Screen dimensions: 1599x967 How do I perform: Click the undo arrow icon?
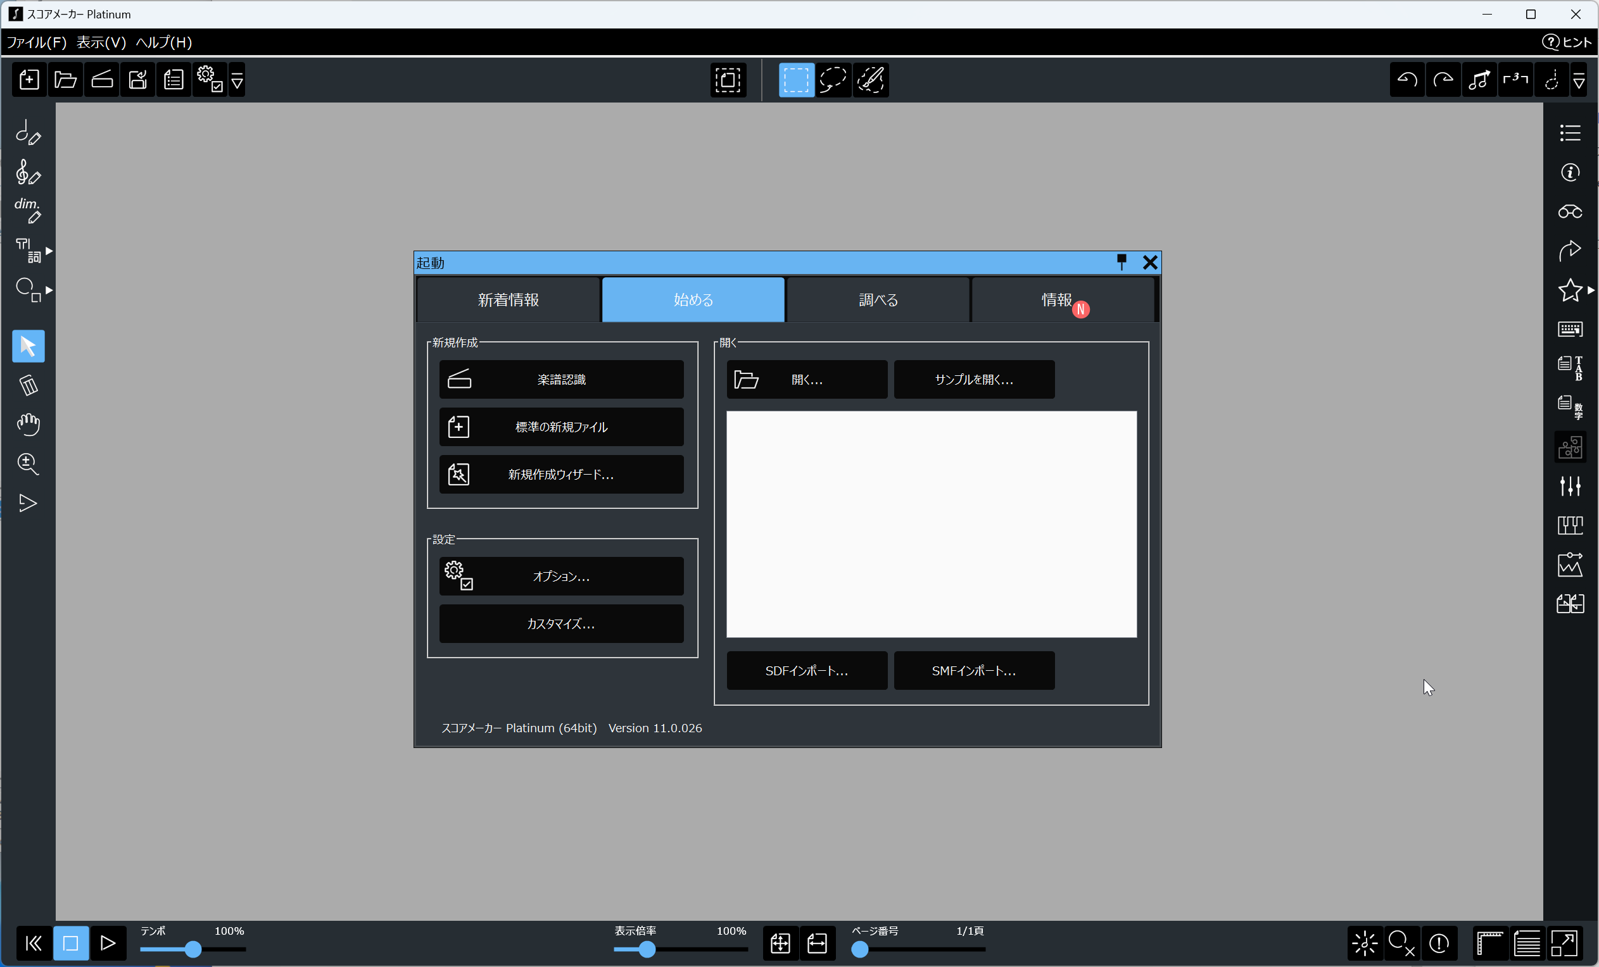pyautogui.click(x=1407, y=80)
